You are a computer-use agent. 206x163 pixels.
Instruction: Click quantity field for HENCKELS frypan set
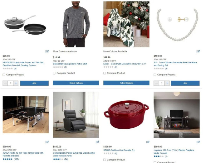[x=11, y=83]
